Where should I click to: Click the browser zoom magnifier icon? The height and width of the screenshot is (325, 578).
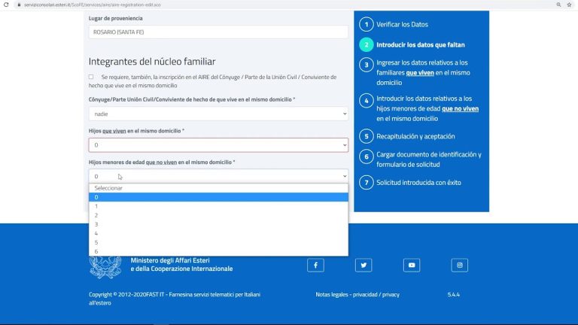[x=559, y=5]
